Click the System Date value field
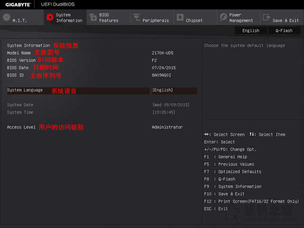 click(x=171, y=105)
